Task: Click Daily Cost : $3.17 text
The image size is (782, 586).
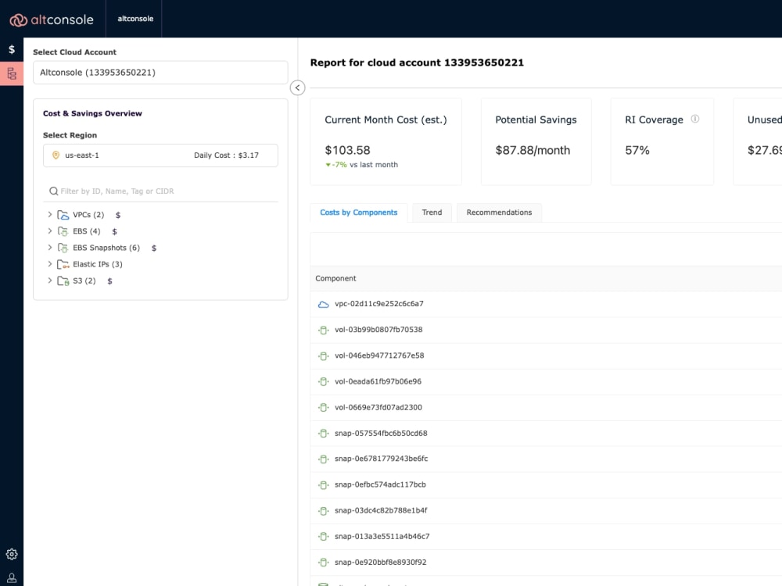Action: (x=227, y=155)
